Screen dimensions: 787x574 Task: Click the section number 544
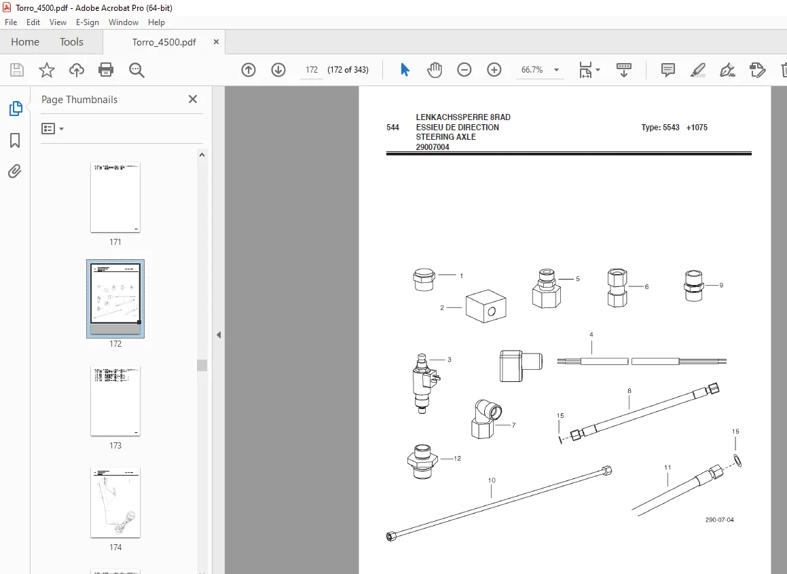point(392,128)
